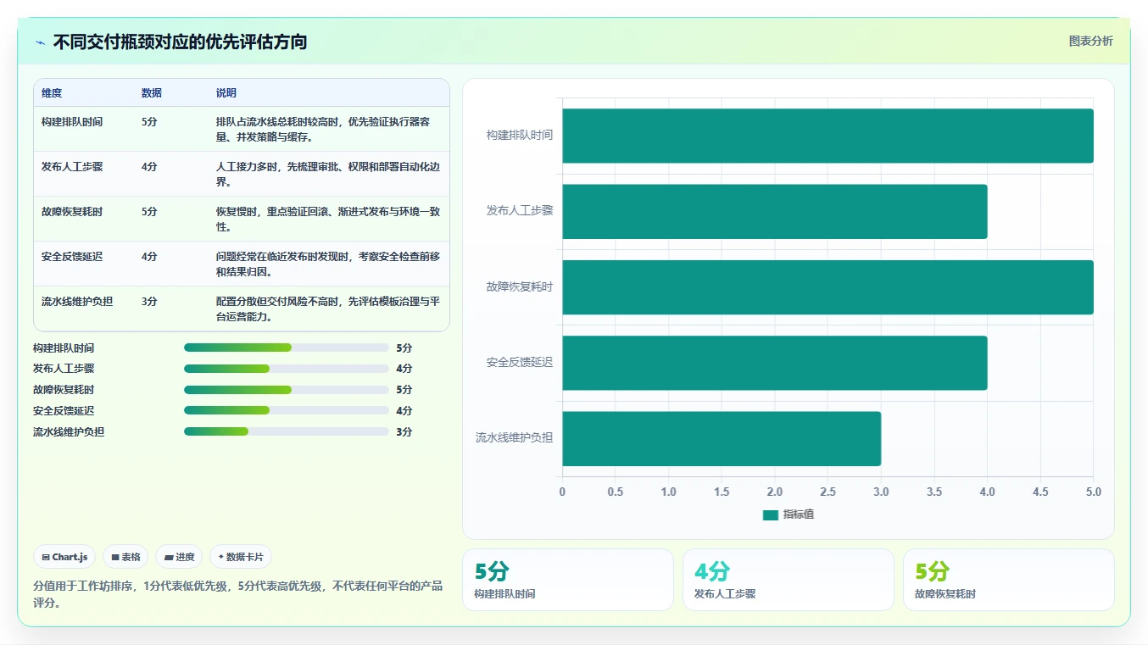Click the 发布人工步骤 chart bar
1148x645 pixels.
(775, 211)
